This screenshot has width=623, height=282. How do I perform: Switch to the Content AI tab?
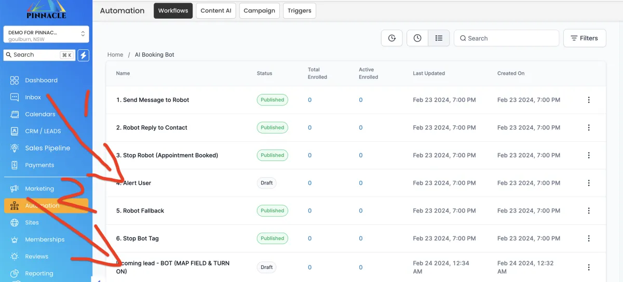click(216, 11)
